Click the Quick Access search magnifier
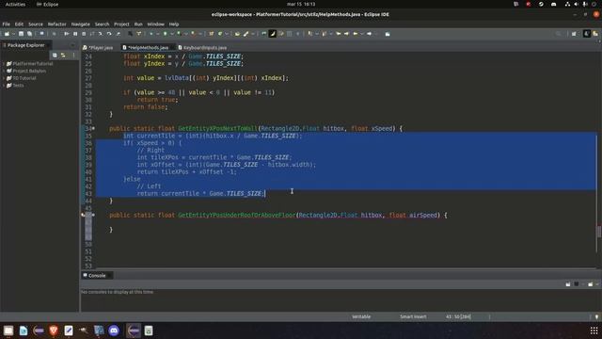This screenshot has height=339, width=602. tap(558, 34)
